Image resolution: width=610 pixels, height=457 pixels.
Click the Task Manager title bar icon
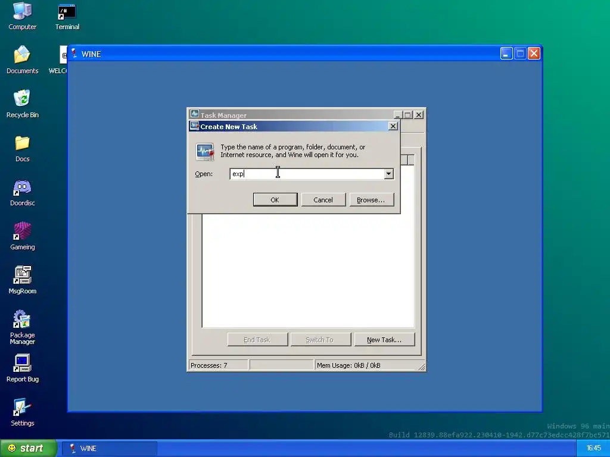click(x=195, y=114)
